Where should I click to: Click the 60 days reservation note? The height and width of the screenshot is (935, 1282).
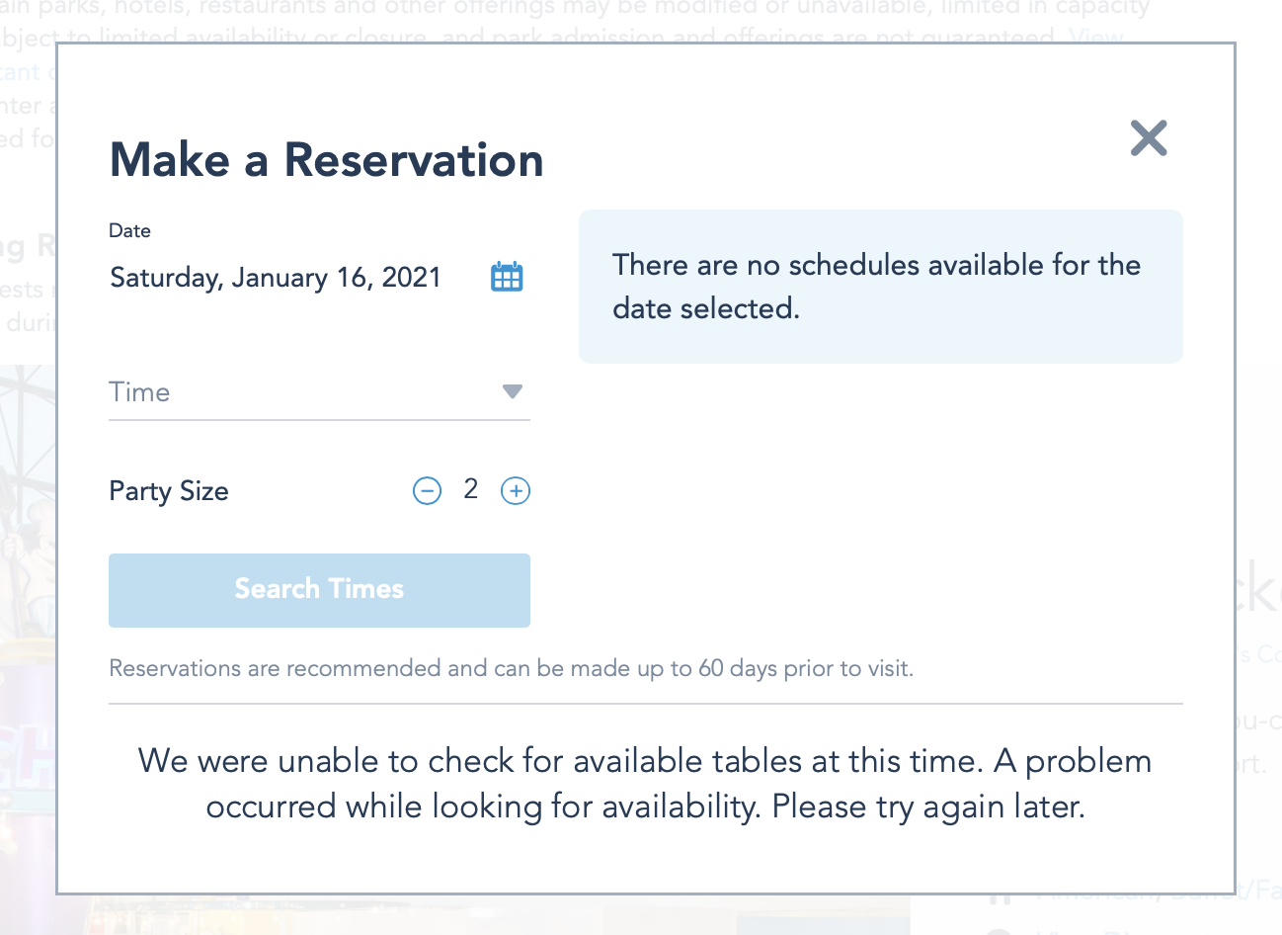[511, 668]
